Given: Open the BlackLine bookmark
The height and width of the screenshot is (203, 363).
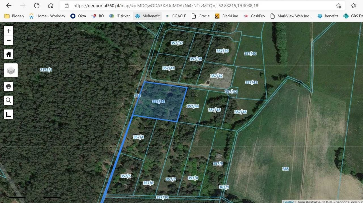Looking at the screenshot, I should pos(226,16).
